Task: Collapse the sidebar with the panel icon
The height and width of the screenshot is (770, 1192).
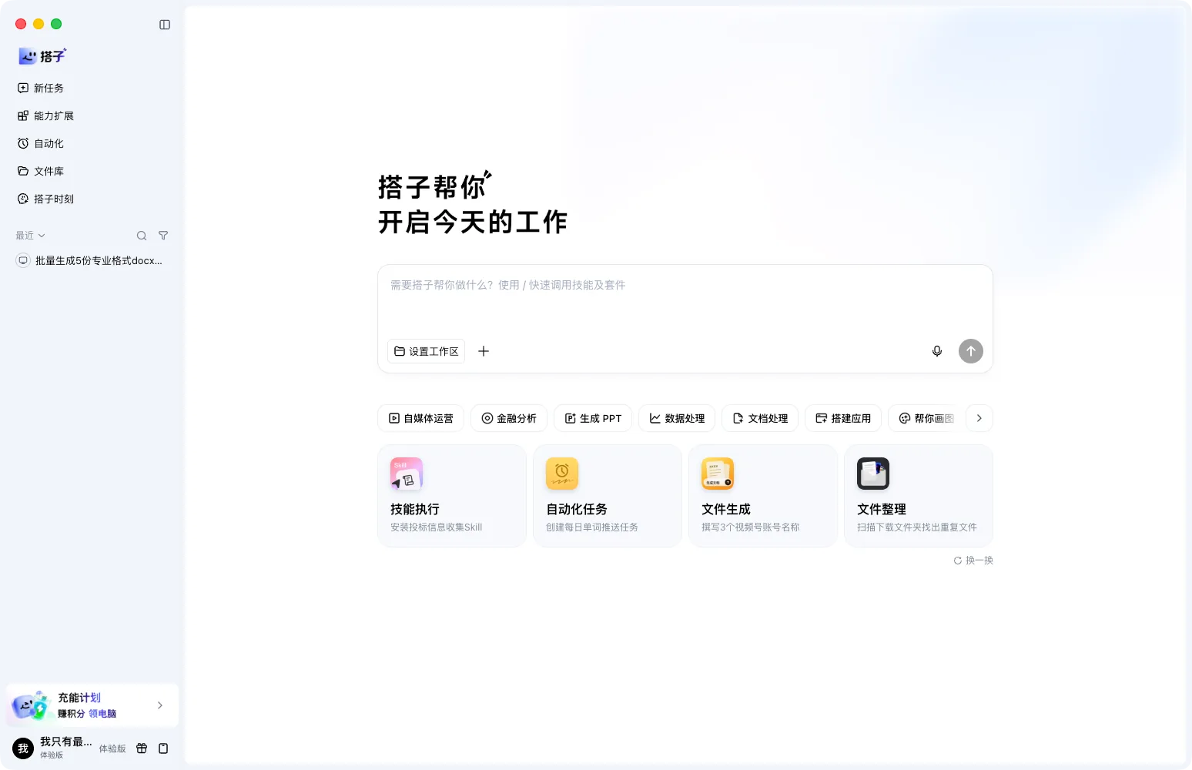Action: 165,25
